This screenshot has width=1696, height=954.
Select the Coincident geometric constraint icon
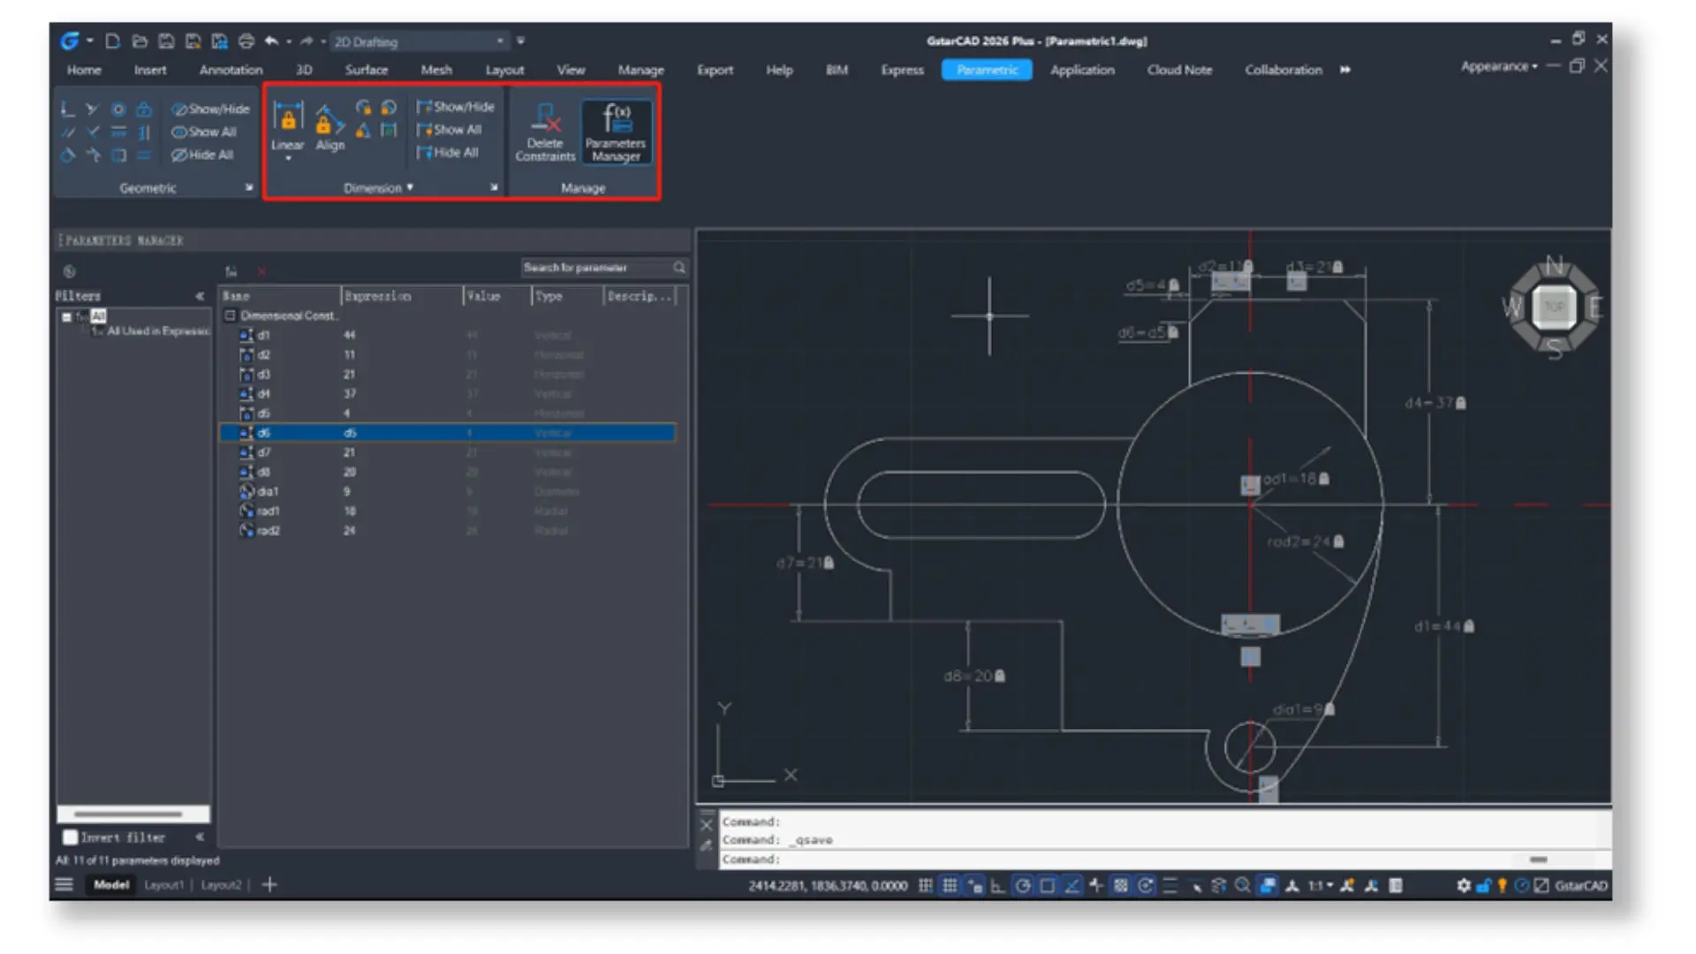click(x=67, y=110)
